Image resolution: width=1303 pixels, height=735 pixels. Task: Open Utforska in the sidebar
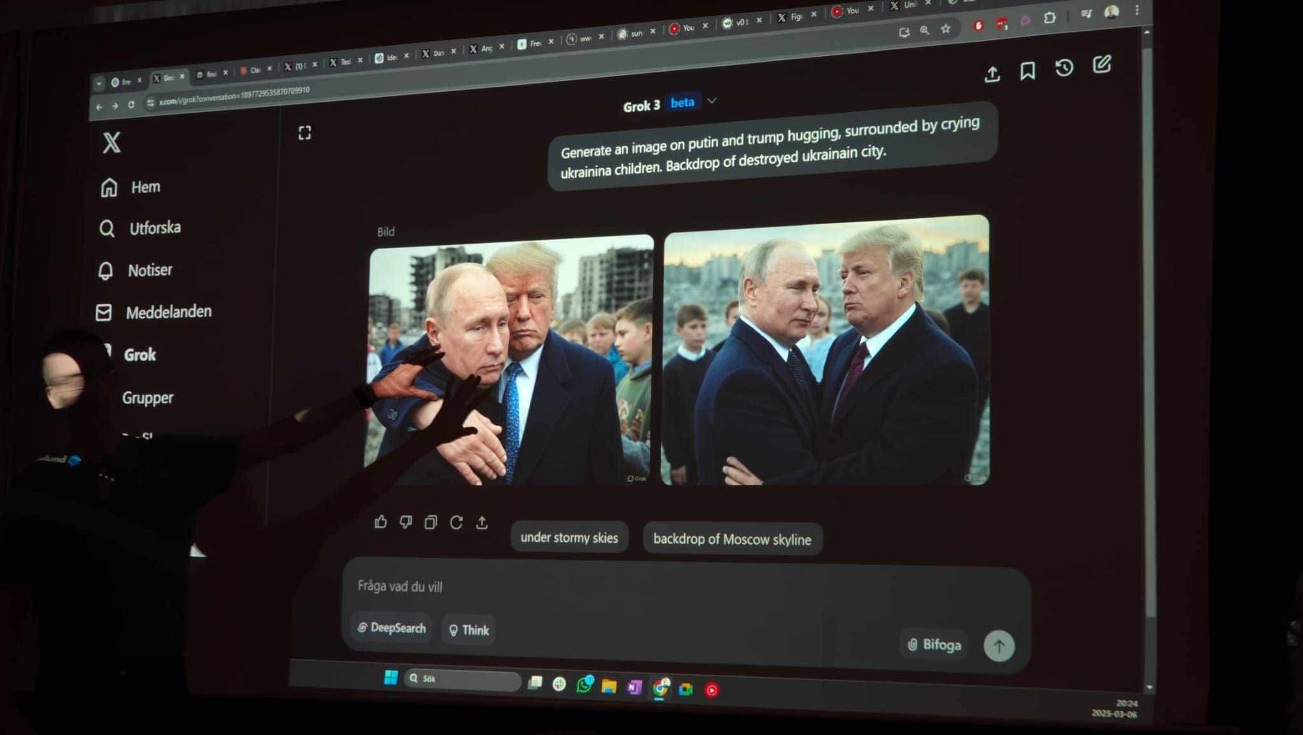[140, 228]
